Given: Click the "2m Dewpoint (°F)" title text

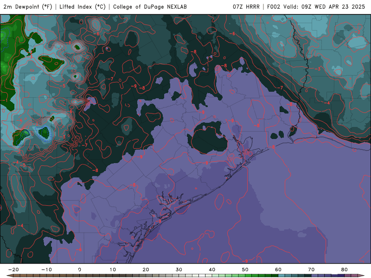Looking at the screenshot, I should 28,7.
